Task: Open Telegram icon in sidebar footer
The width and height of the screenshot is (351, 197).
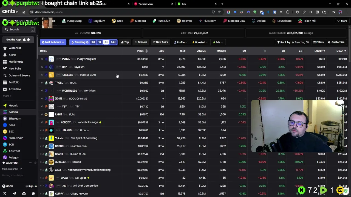Action: tap(14, 193)
